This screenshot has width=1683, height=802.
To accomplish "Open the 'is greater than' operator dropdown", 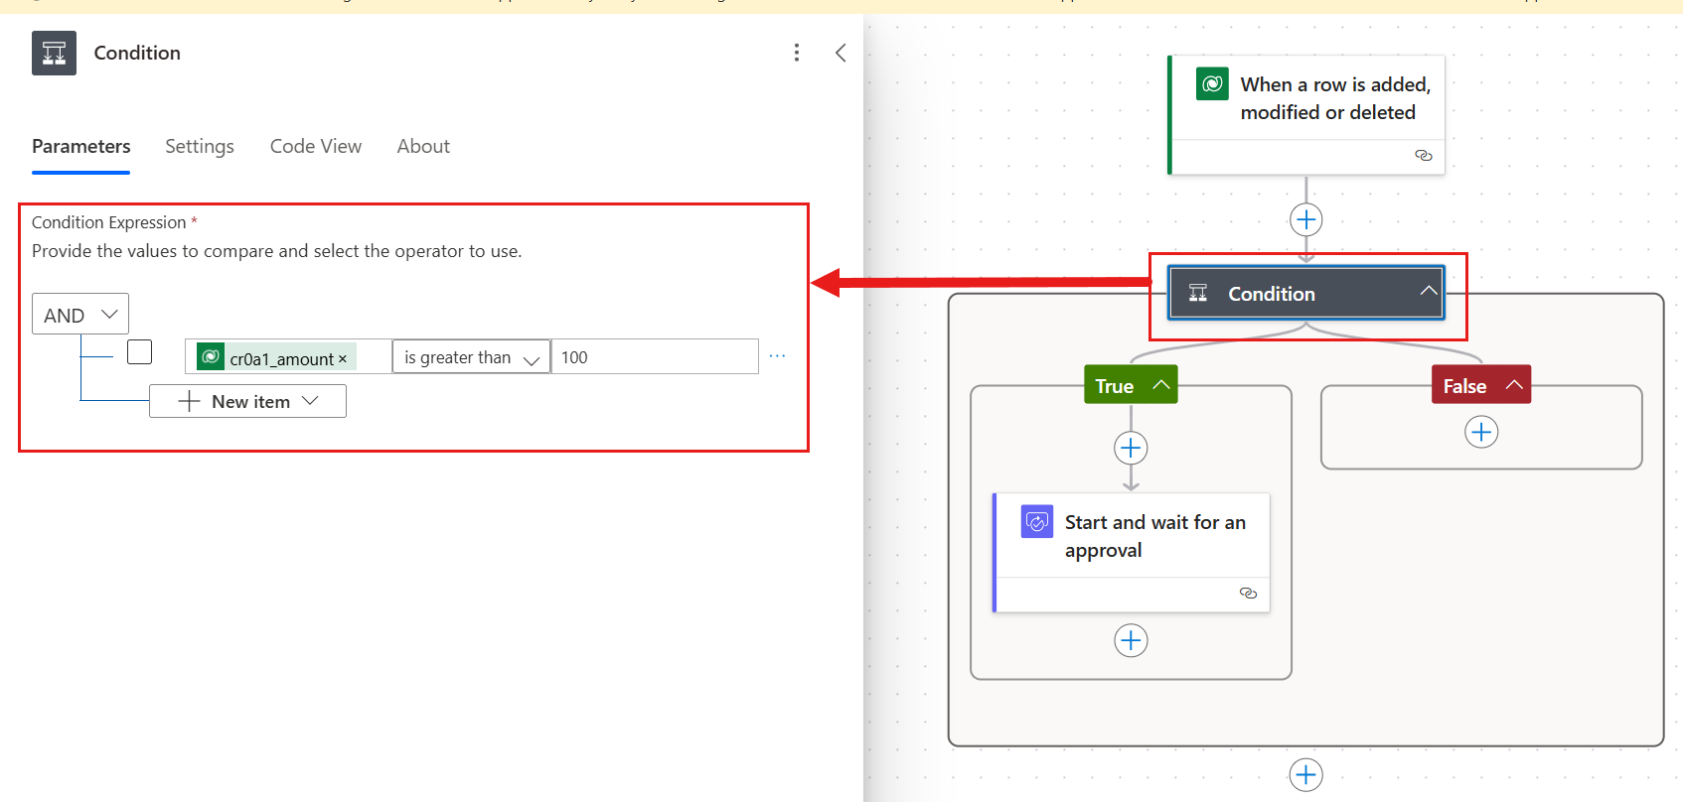I will point(471,357).
